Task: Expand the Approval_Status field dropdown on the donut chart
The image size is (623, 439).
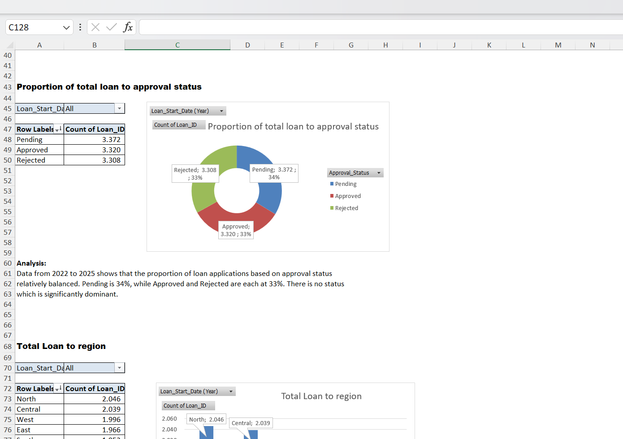Action: point(379,172)
